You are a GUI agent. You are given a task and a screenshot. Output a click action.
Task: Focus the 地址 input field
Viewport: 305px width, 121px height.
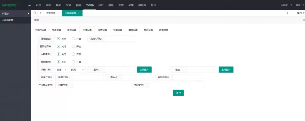pyautogui.click(x=202, y=69)
